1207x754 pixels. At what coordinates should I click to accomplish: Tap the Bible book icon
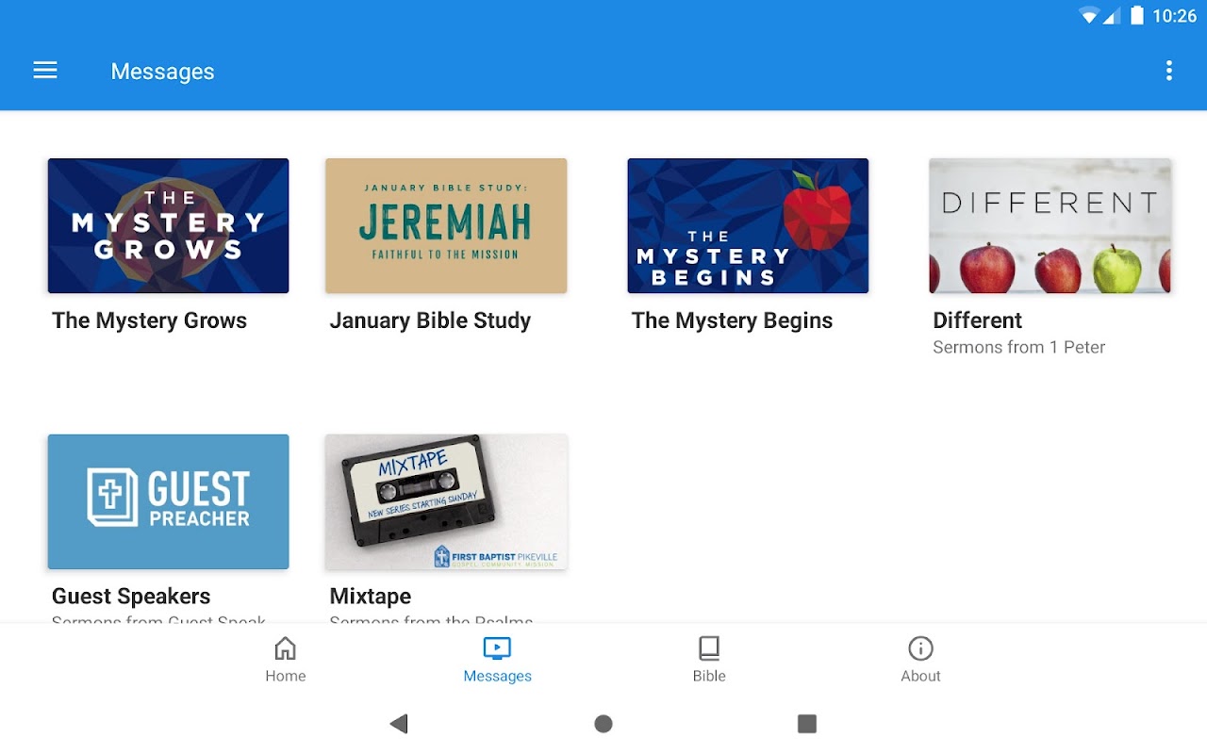point(709,648)
